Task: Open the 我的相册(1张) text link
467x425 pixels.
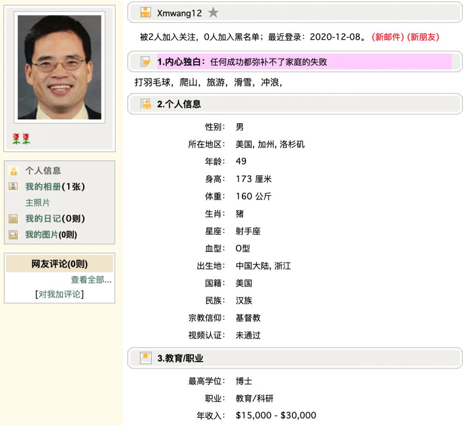Action: tap(55, 186)
